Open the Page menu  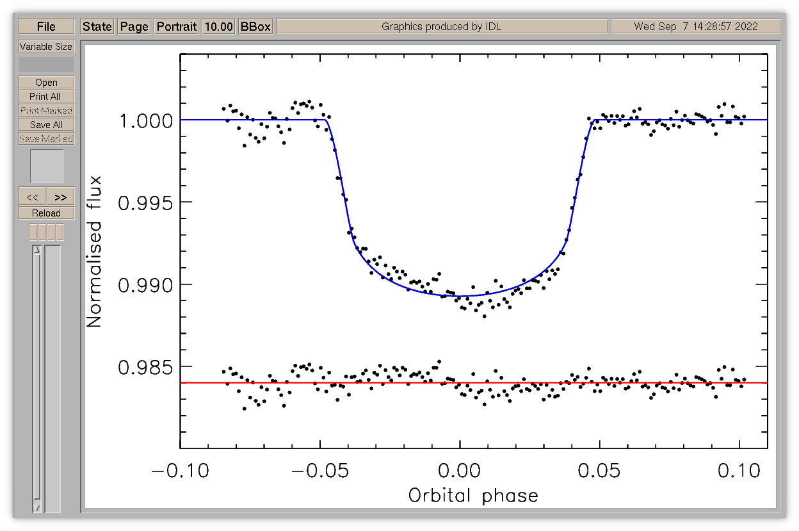[x=134, y=26]
